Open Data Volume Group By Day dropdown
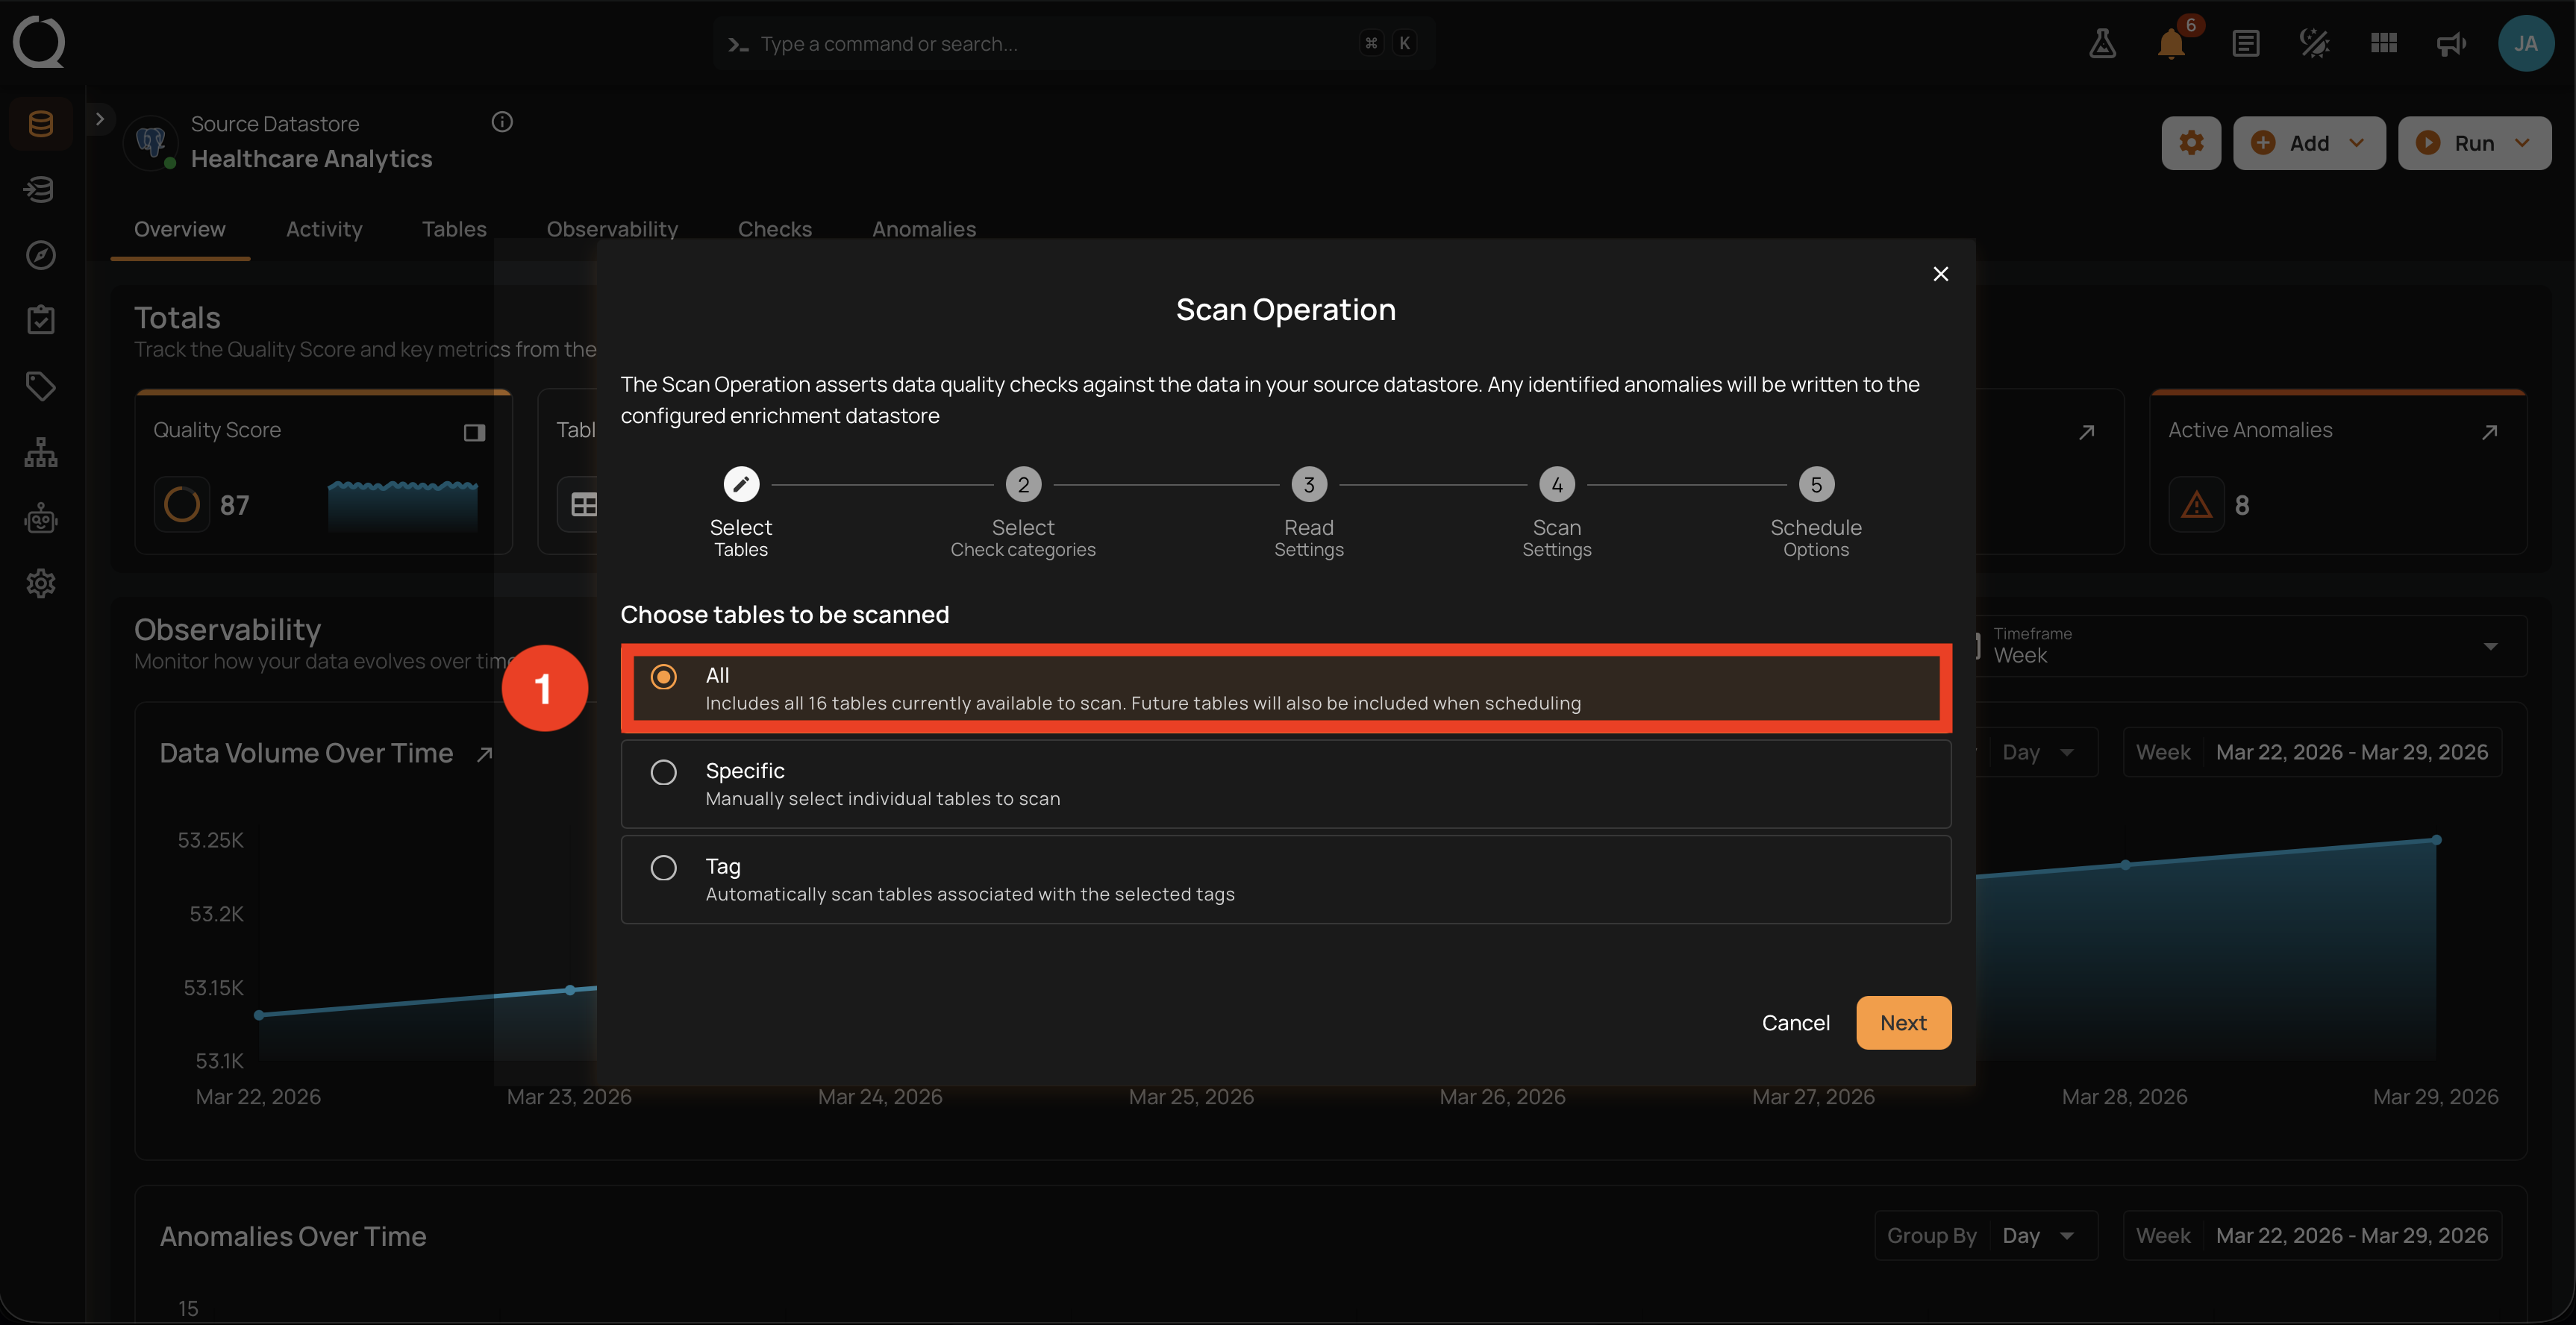Image resolution: width=2576 pixels, height=1325 pixels. pyautogui.click(x=2037, y=753)
